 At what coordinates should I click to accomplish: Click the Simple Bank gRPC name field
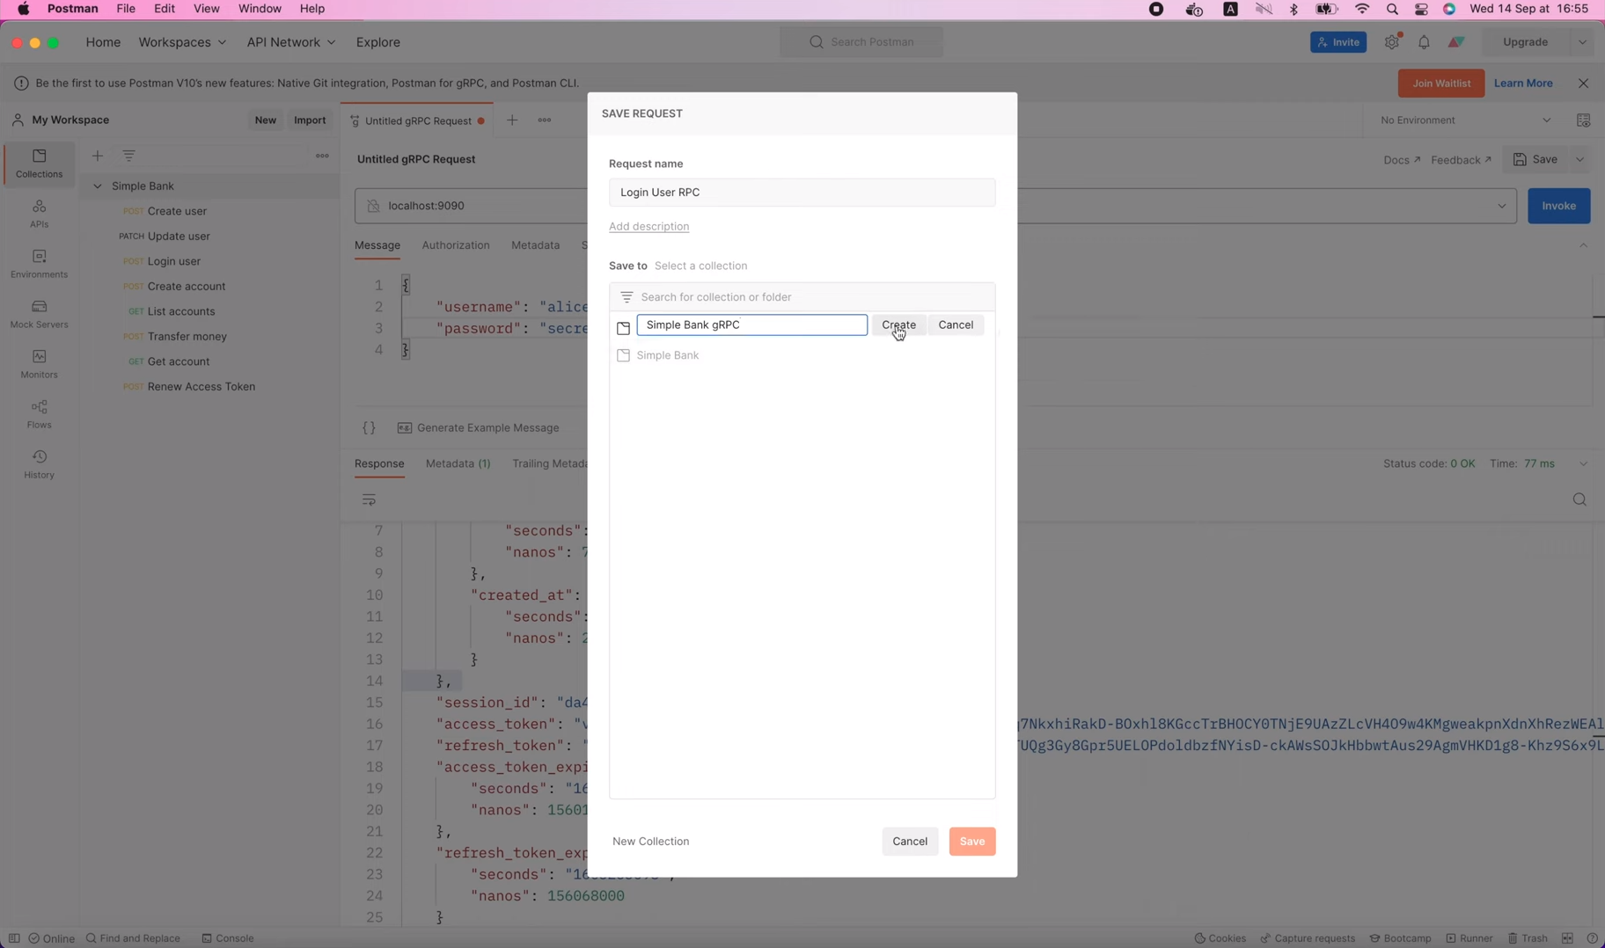pyautogui.click(x=752, y=325)
